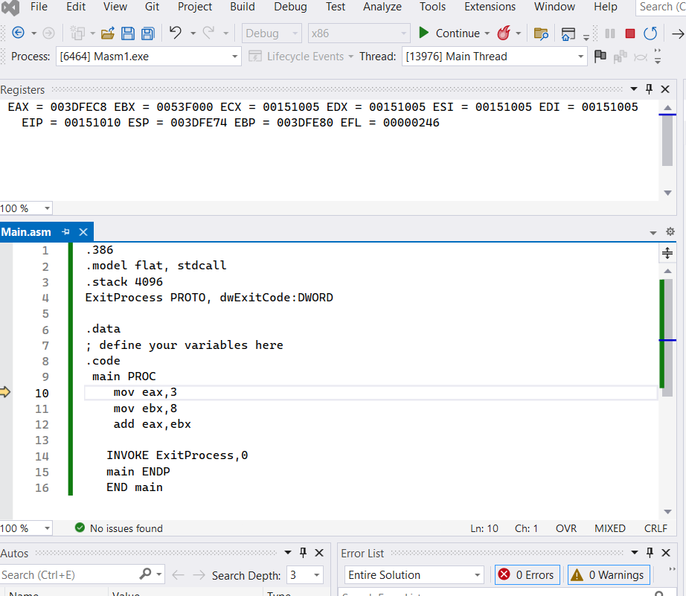Open the Build menu

pyautogui.click(x=243, y=7)
